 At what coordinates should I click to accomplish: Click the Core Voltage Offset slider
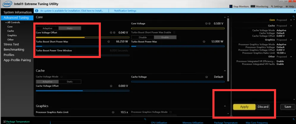click(82, 37)
